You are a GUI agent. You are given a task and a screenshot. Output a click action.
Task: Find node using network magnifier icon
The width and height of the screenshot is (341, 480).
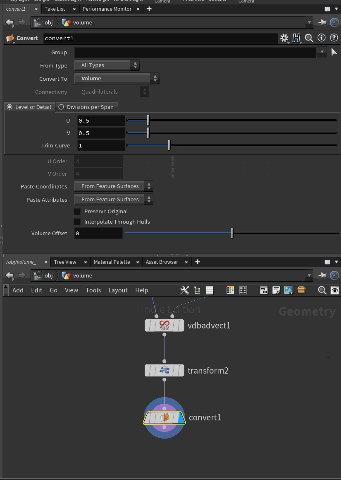pos(322,290)
